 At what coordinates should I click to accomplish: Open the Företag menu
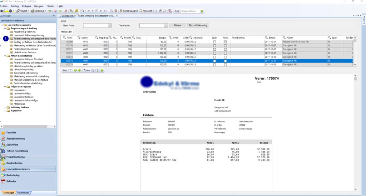[x=15, y=6]
